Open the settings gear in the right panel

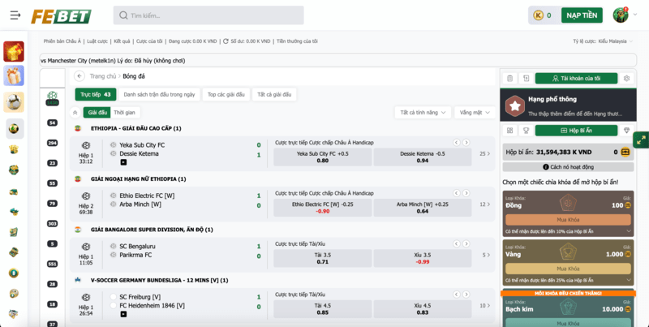627,79
